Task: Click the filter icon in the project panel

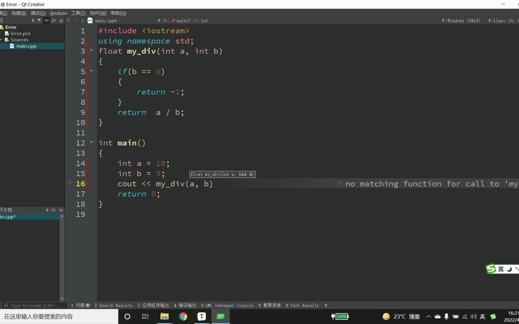Action: pyautogui.click(x=39, y=20)
